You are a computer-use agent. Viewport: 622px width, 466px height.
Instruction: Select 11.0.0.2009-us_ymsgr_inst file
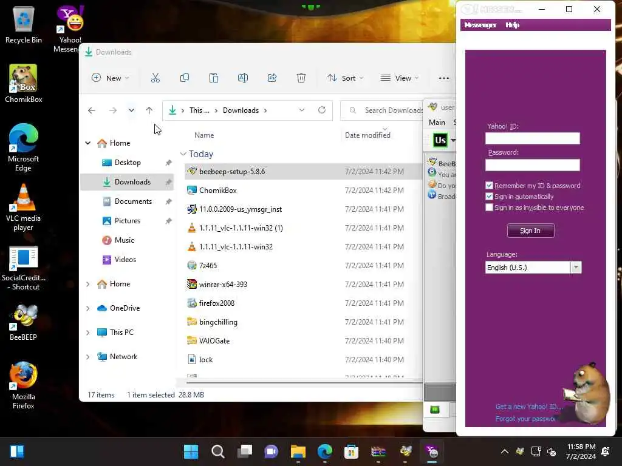pyautogui.click(x=304, y=209)
